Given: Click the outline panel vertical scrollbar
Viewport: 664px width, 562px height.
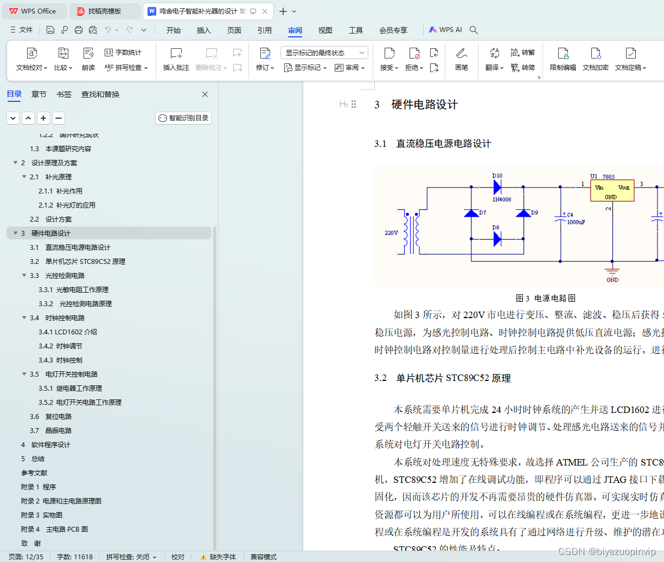Looking at the screenshot, I should (x=215, y=388).
